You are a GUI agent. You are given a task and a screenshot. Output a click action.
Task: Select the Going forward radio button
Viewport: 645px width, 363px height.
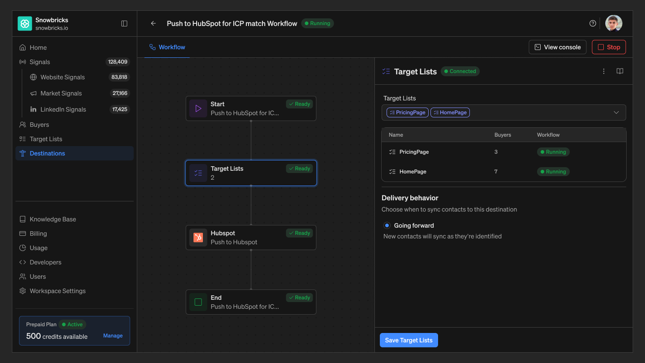(387, 225)
